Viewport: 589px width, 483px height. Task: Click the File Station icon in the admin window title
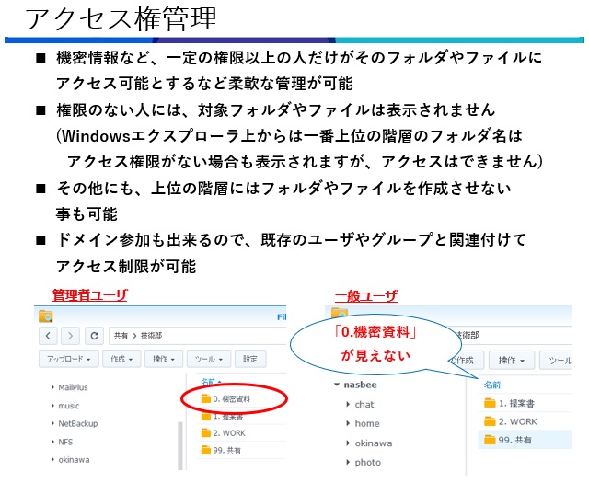tap(46, 316)
